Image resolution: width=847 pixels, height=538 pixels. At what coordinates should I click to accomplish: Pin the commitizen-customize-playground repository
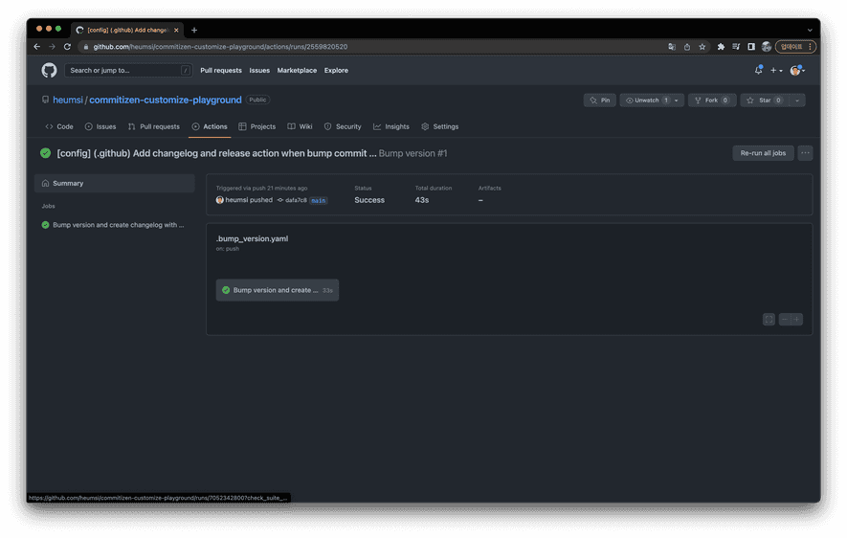click(600, 101)
